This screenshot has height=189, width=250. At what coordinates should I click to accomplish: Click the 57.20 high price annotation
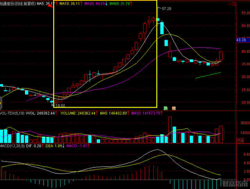point(166,9)
